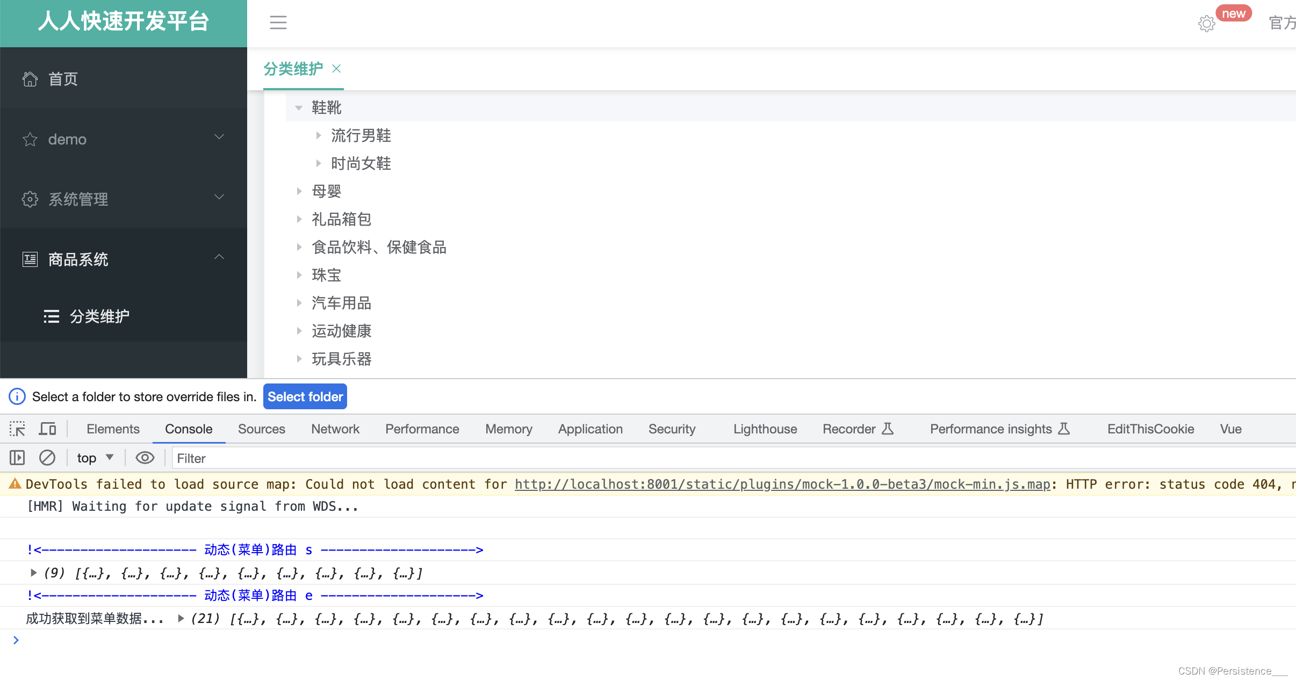1296x681 pixels.
Task: Show the console sidebar panel icon
Action: 17,458
